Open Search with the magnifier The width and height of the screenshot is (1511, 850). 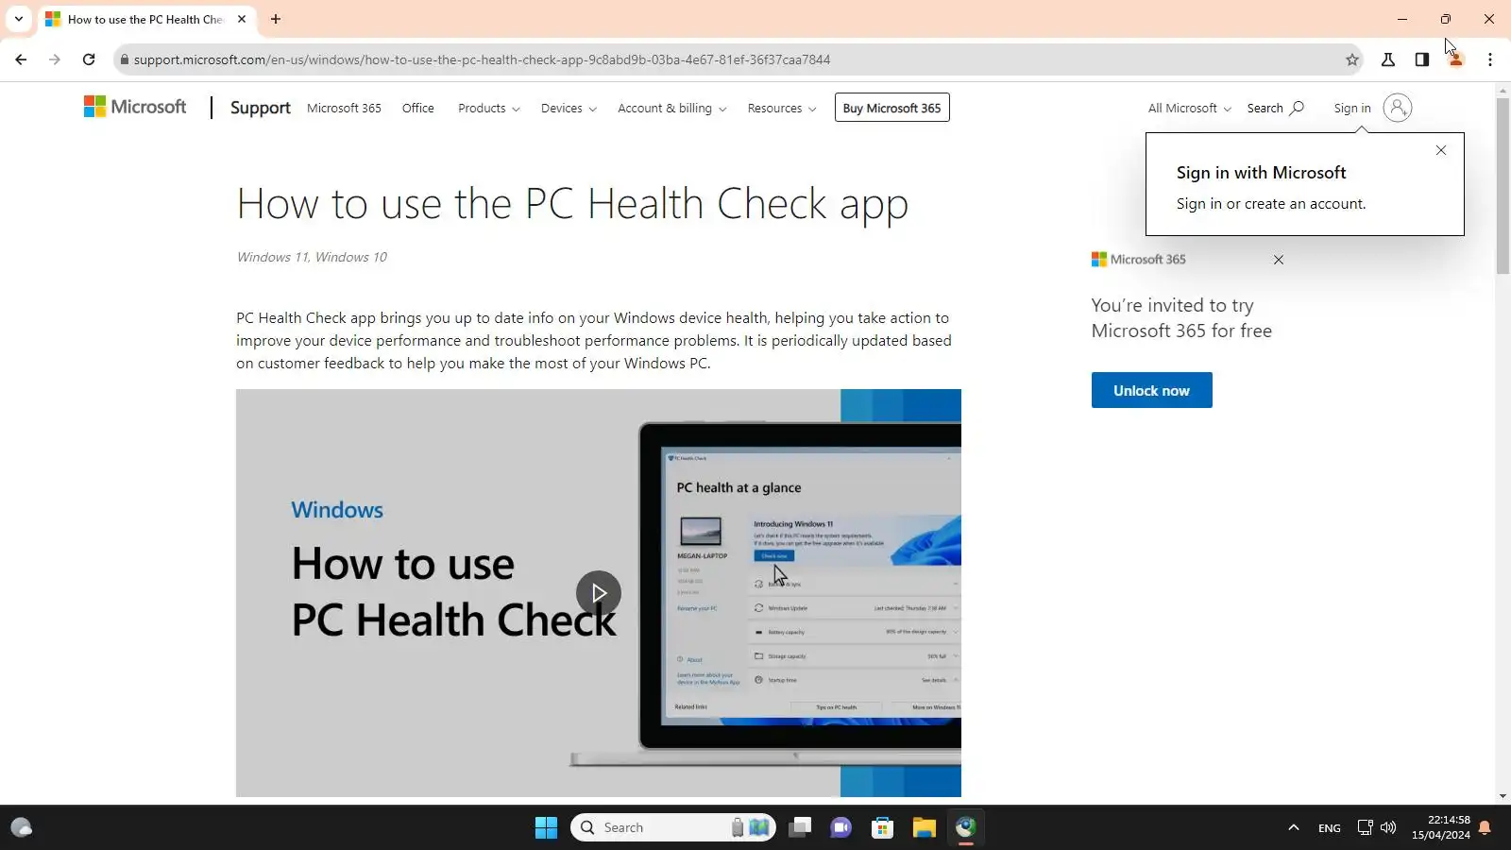coord(1276,108)
